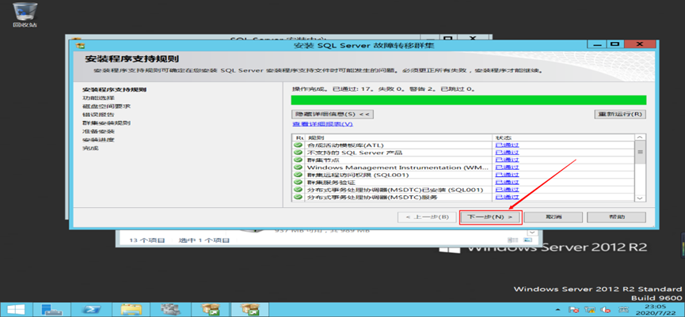Open help via the 帮助 button
Screen dimensions: 685x317
click(x=616, y=217)
